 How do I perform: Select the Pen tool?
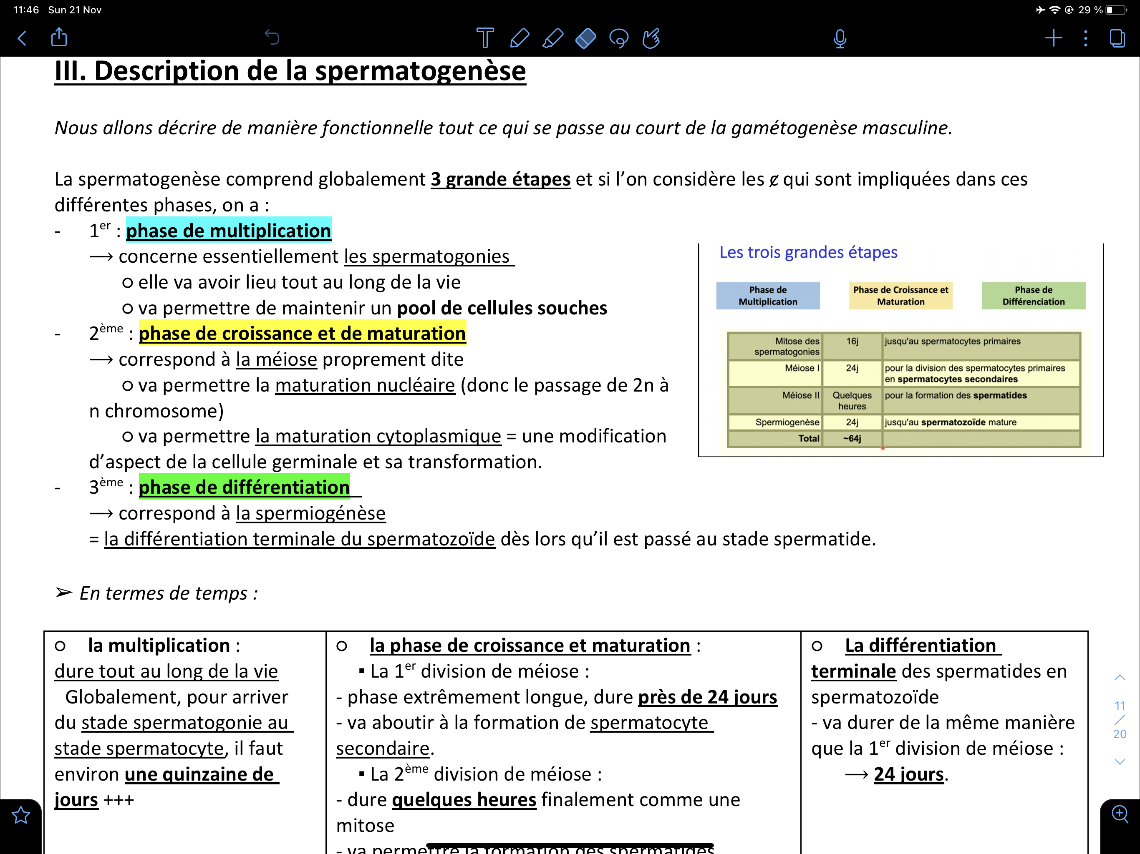[x=519, y=38]
